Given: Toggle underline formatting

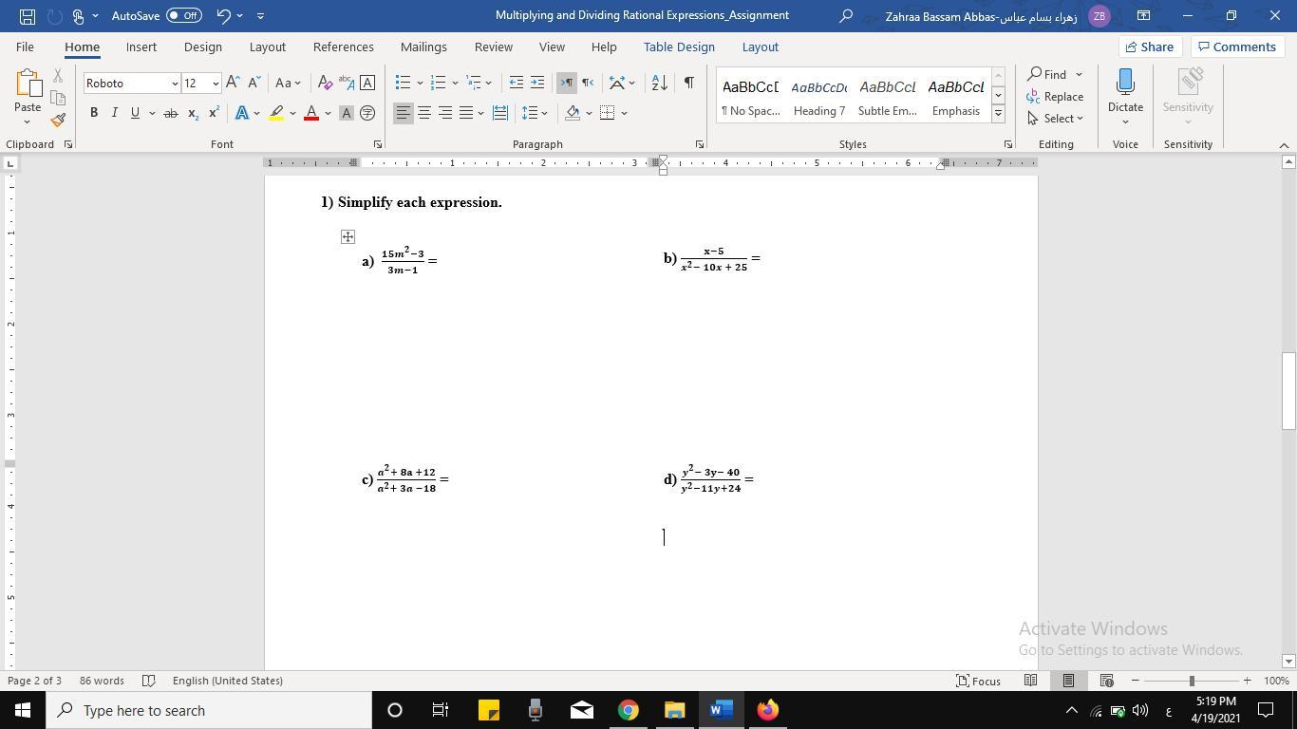Looking at the screenshot, I should [135, 113].
